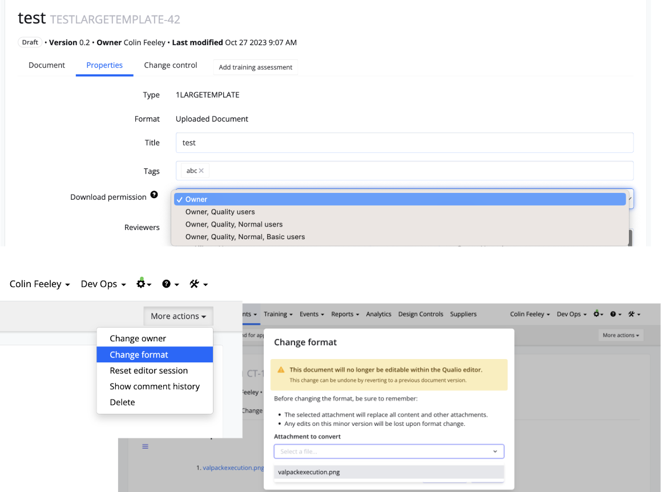Open the valpackexecution.png attachment link

(x=233, y=467)
